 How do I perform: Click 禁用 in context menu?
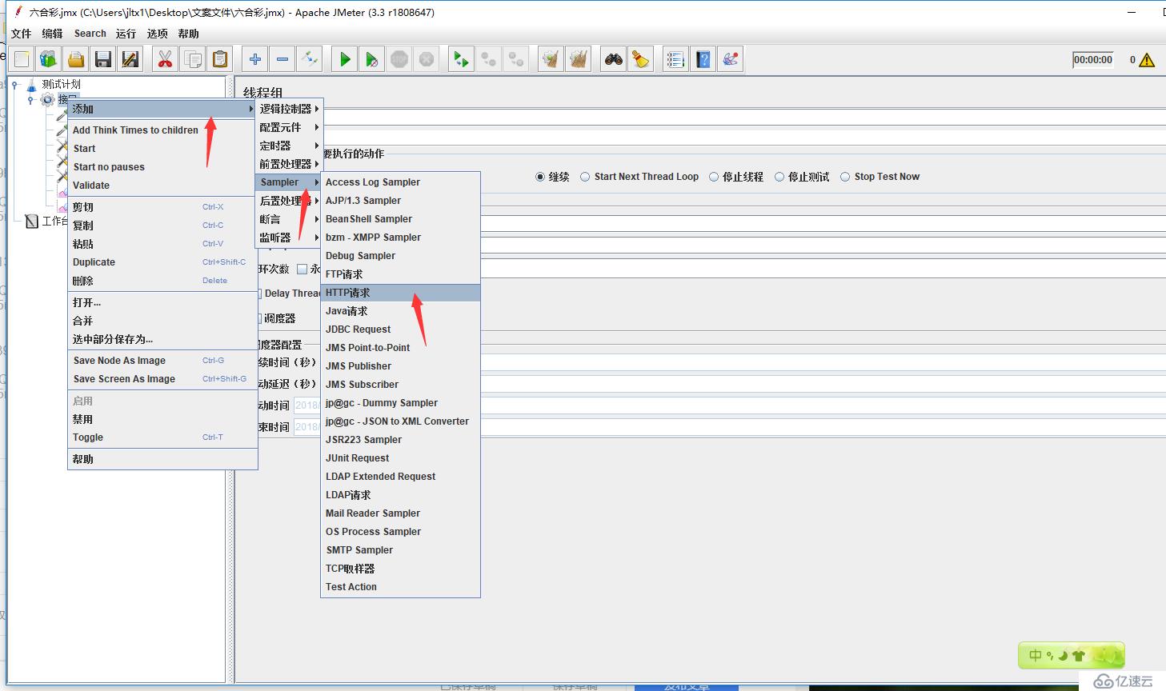tap(162, 419)
